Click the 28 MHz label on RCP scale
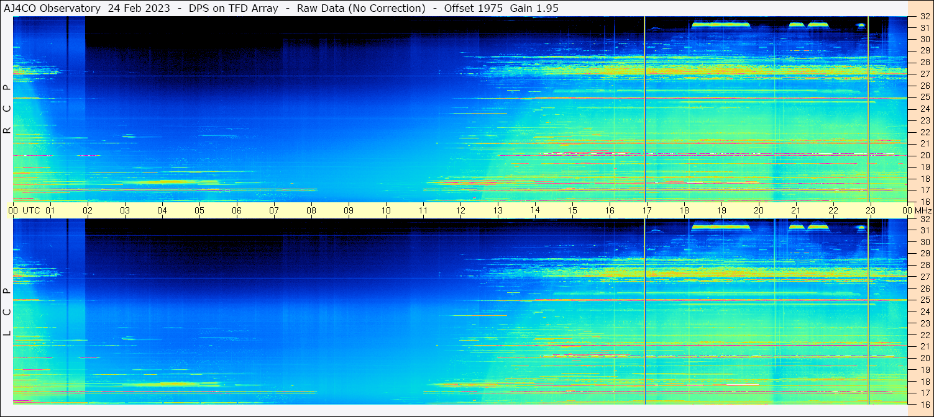Viewport: 934px width, 417px height. pyautogui.click(x=925, y=63)
